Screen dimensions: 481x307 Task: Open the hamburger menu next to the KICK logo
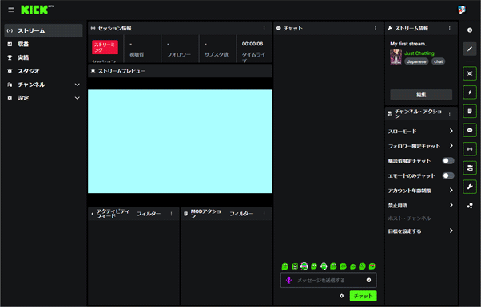[x=11, y=10]
